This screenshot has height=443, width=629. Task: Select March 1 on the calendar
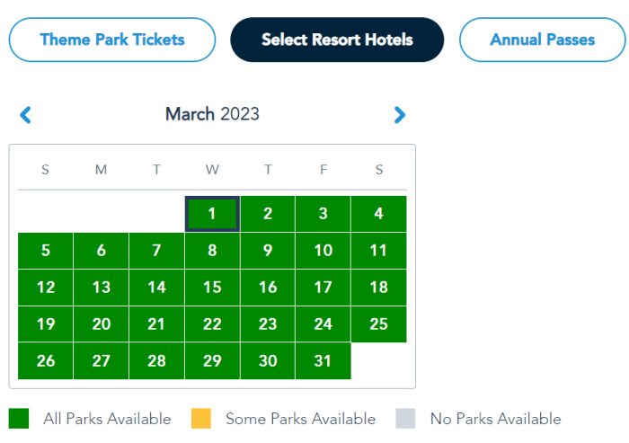point(212,214)
